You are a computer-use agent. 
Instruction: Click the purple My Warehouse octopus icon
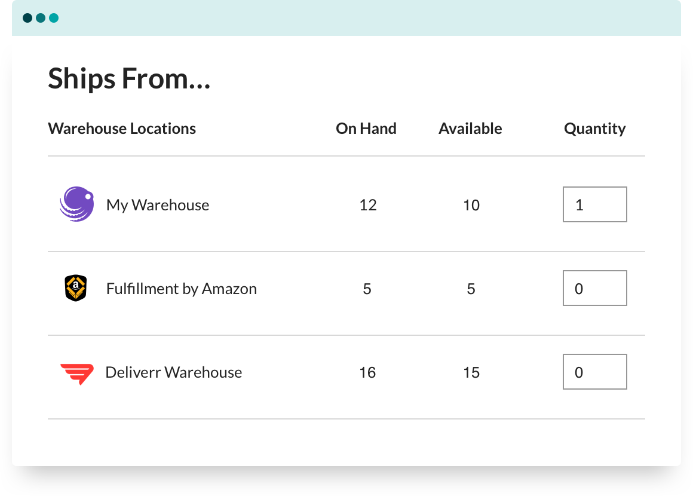pyautogui.click(x=76, y=204)
